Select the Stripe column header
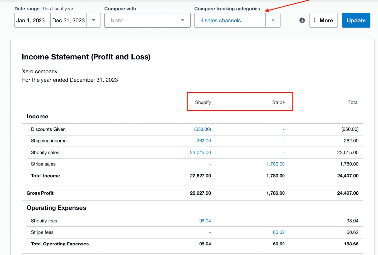The image size is (378, 255). pos(279,102)
